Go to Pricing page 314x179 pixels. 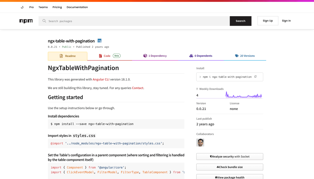(x=57, y=7)
